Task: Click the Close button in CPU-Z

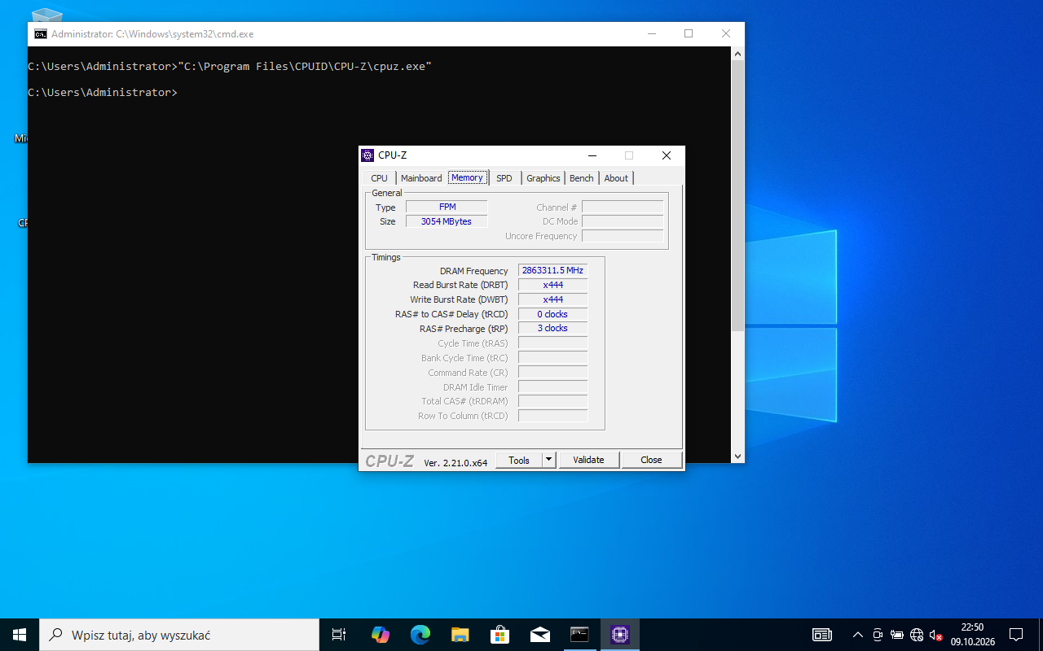Action: [x=651, y=460]
